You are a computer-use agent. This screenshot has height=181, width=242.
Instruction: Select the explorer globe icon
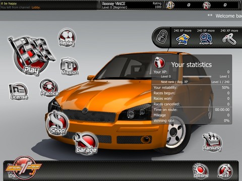click(206, 39)
